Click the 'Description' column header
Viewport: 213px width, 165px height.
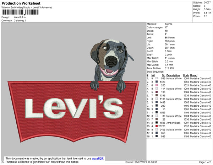pos(173,75)
